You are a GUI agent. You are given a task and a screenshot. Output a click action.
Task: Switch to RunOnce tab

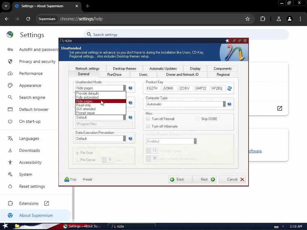pos(114,75)
